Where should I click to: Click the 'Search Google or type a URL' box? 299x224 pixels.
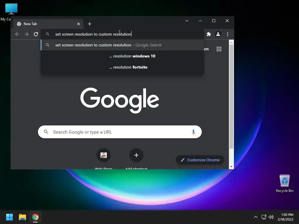[120, 132]
